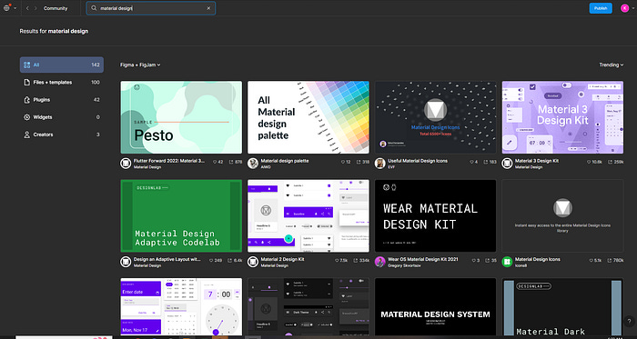Open the All Material design palette thumbnail
The image size is (637, 339).
click(308, 117)
